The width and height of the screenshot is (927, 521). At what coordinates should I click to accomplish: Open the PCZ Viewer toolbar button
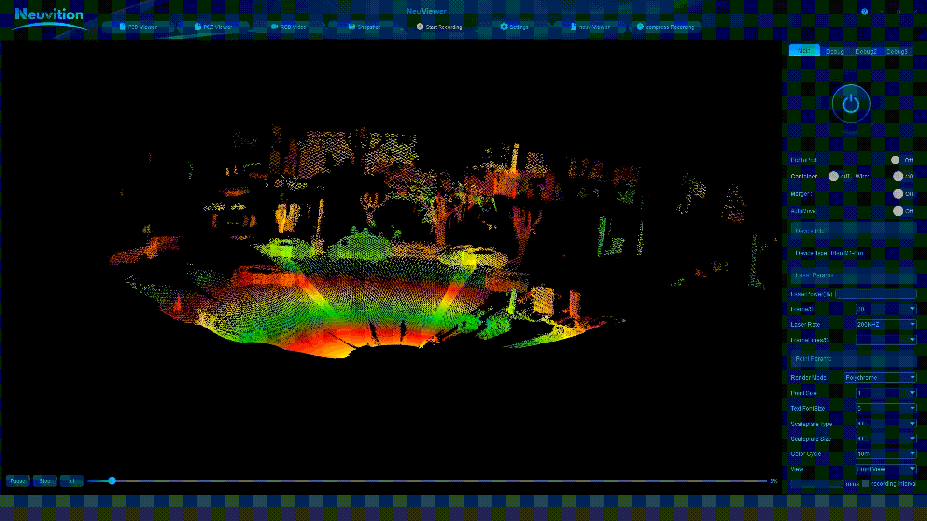point(213,27)
